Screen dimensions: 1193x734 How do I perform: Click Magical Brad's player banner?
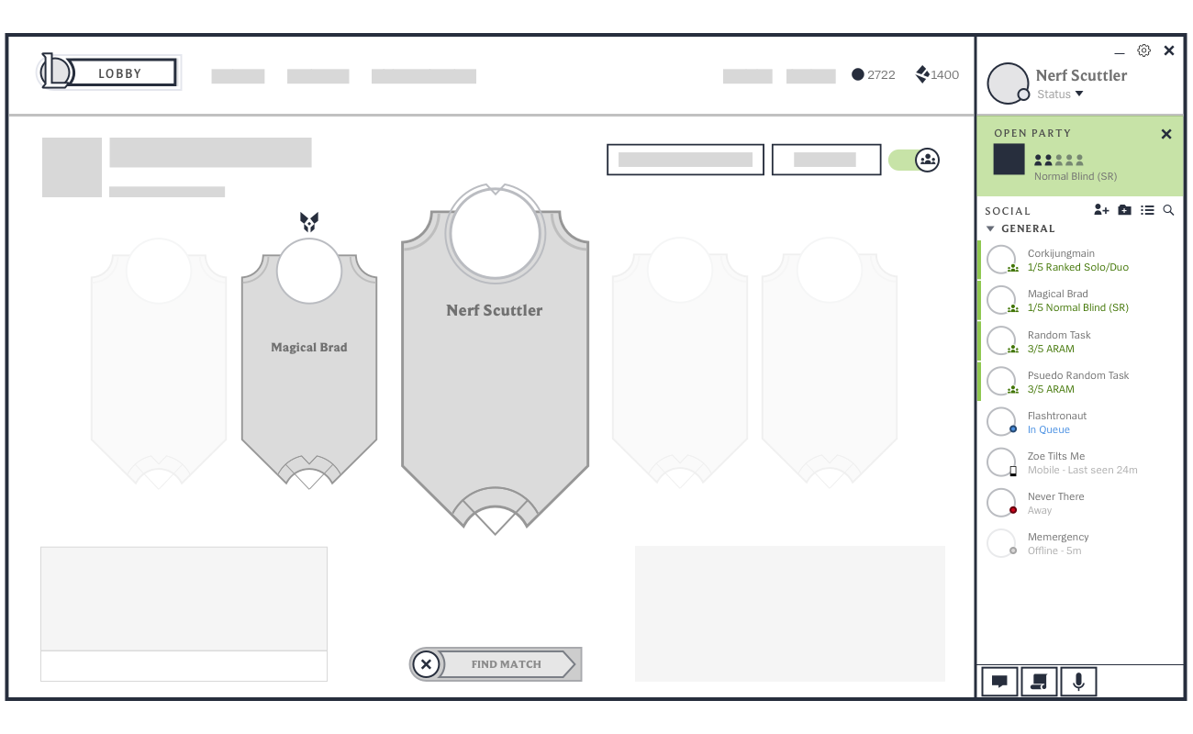(x=309, y=367)
